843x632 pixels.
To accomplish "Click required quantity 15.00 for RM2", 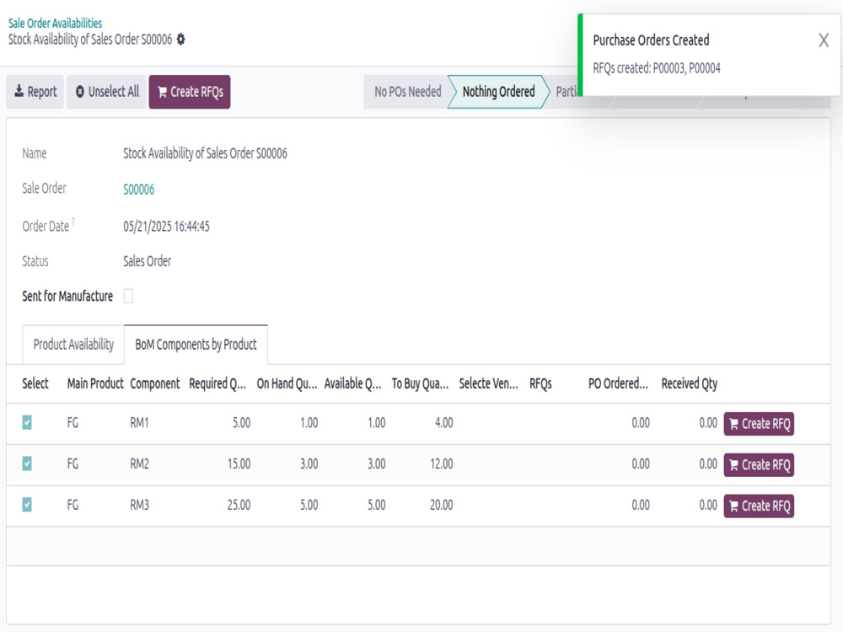I will tap(239, 463).
